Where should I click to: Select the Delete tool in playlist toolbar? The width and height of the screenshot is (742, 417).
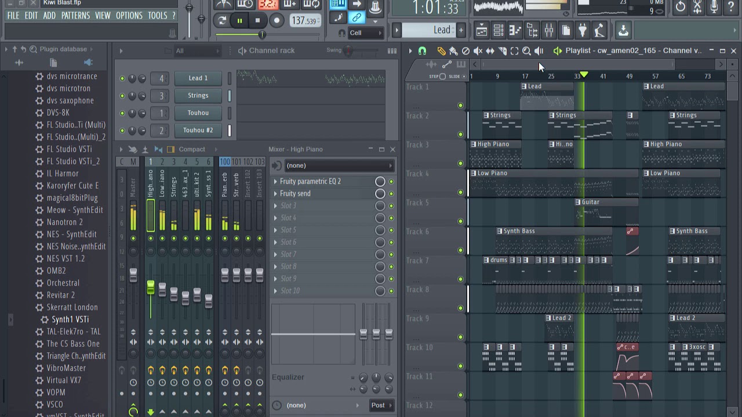[x=465, y=51]
